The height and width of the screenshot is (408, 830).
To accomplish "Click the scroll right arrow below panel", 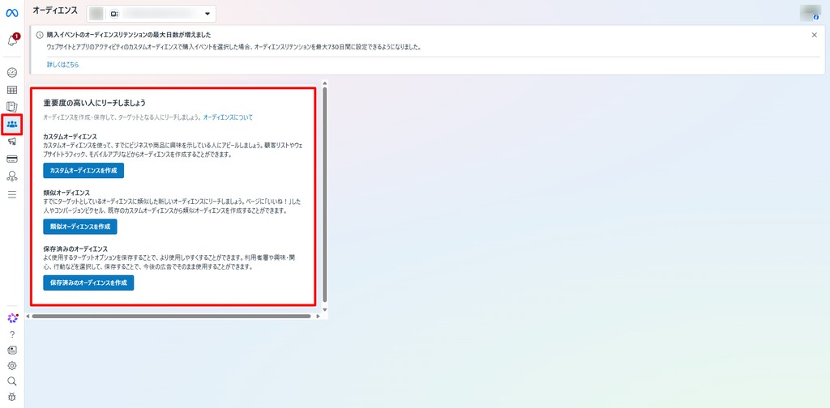I will click(318, 316).
